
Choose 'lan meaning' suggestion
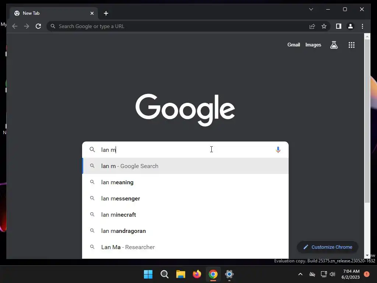(x=185, y=182)
